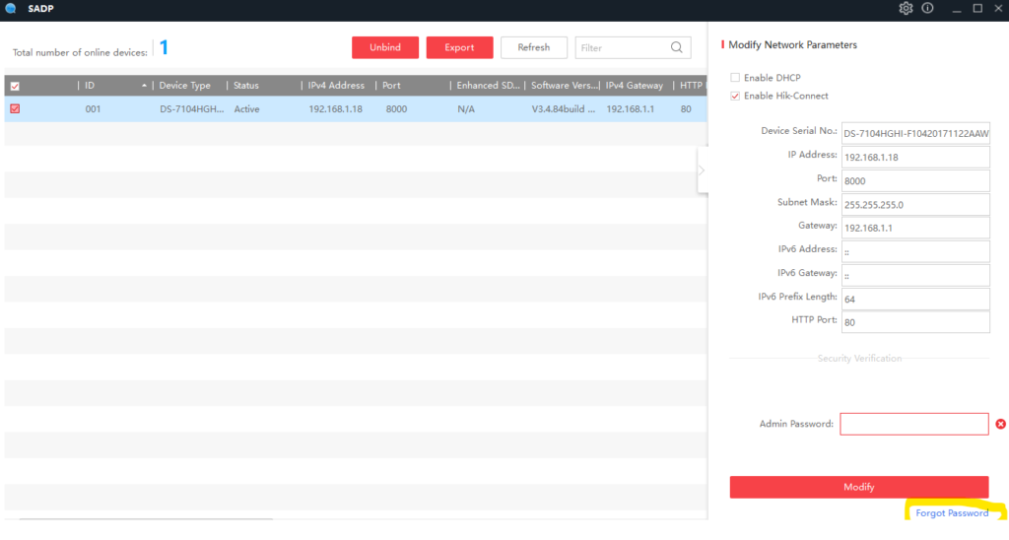Sort by the ID column header

click(90, 86)
